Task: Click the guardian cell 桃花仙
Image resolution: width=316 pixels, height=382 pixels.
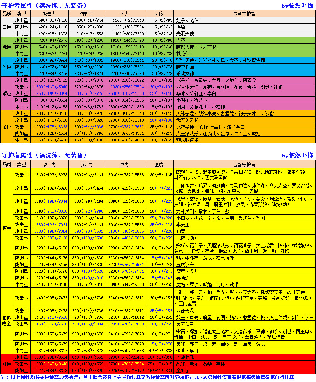Action: tap(244, 54)
